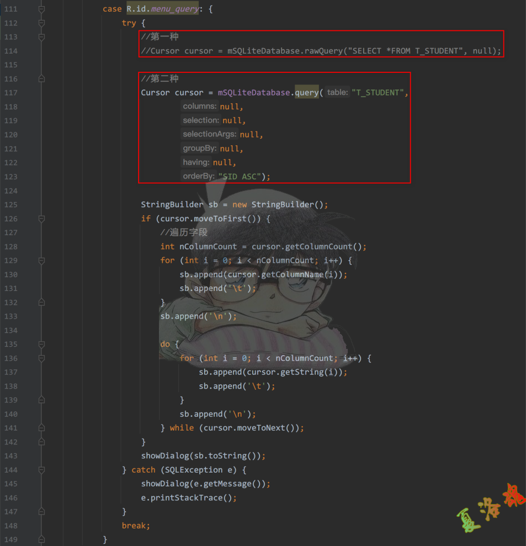This screenshot has width=526, height=546.
Task: Click line number 125 in the gutter
Action: pyautogui.click(x=10, y=205)
